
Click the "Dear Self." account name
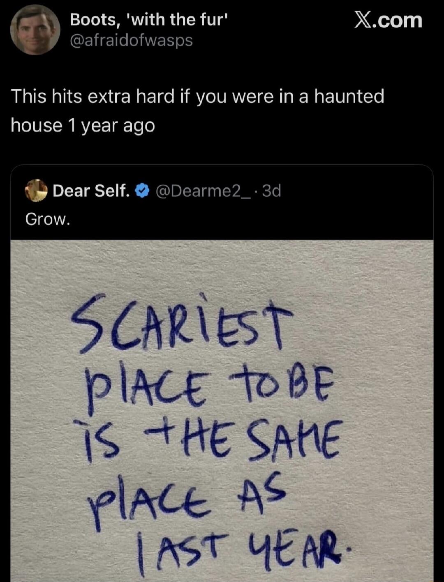(91, 191)
